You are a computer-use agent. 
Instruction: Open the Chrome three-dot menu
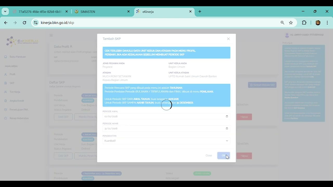327,23
